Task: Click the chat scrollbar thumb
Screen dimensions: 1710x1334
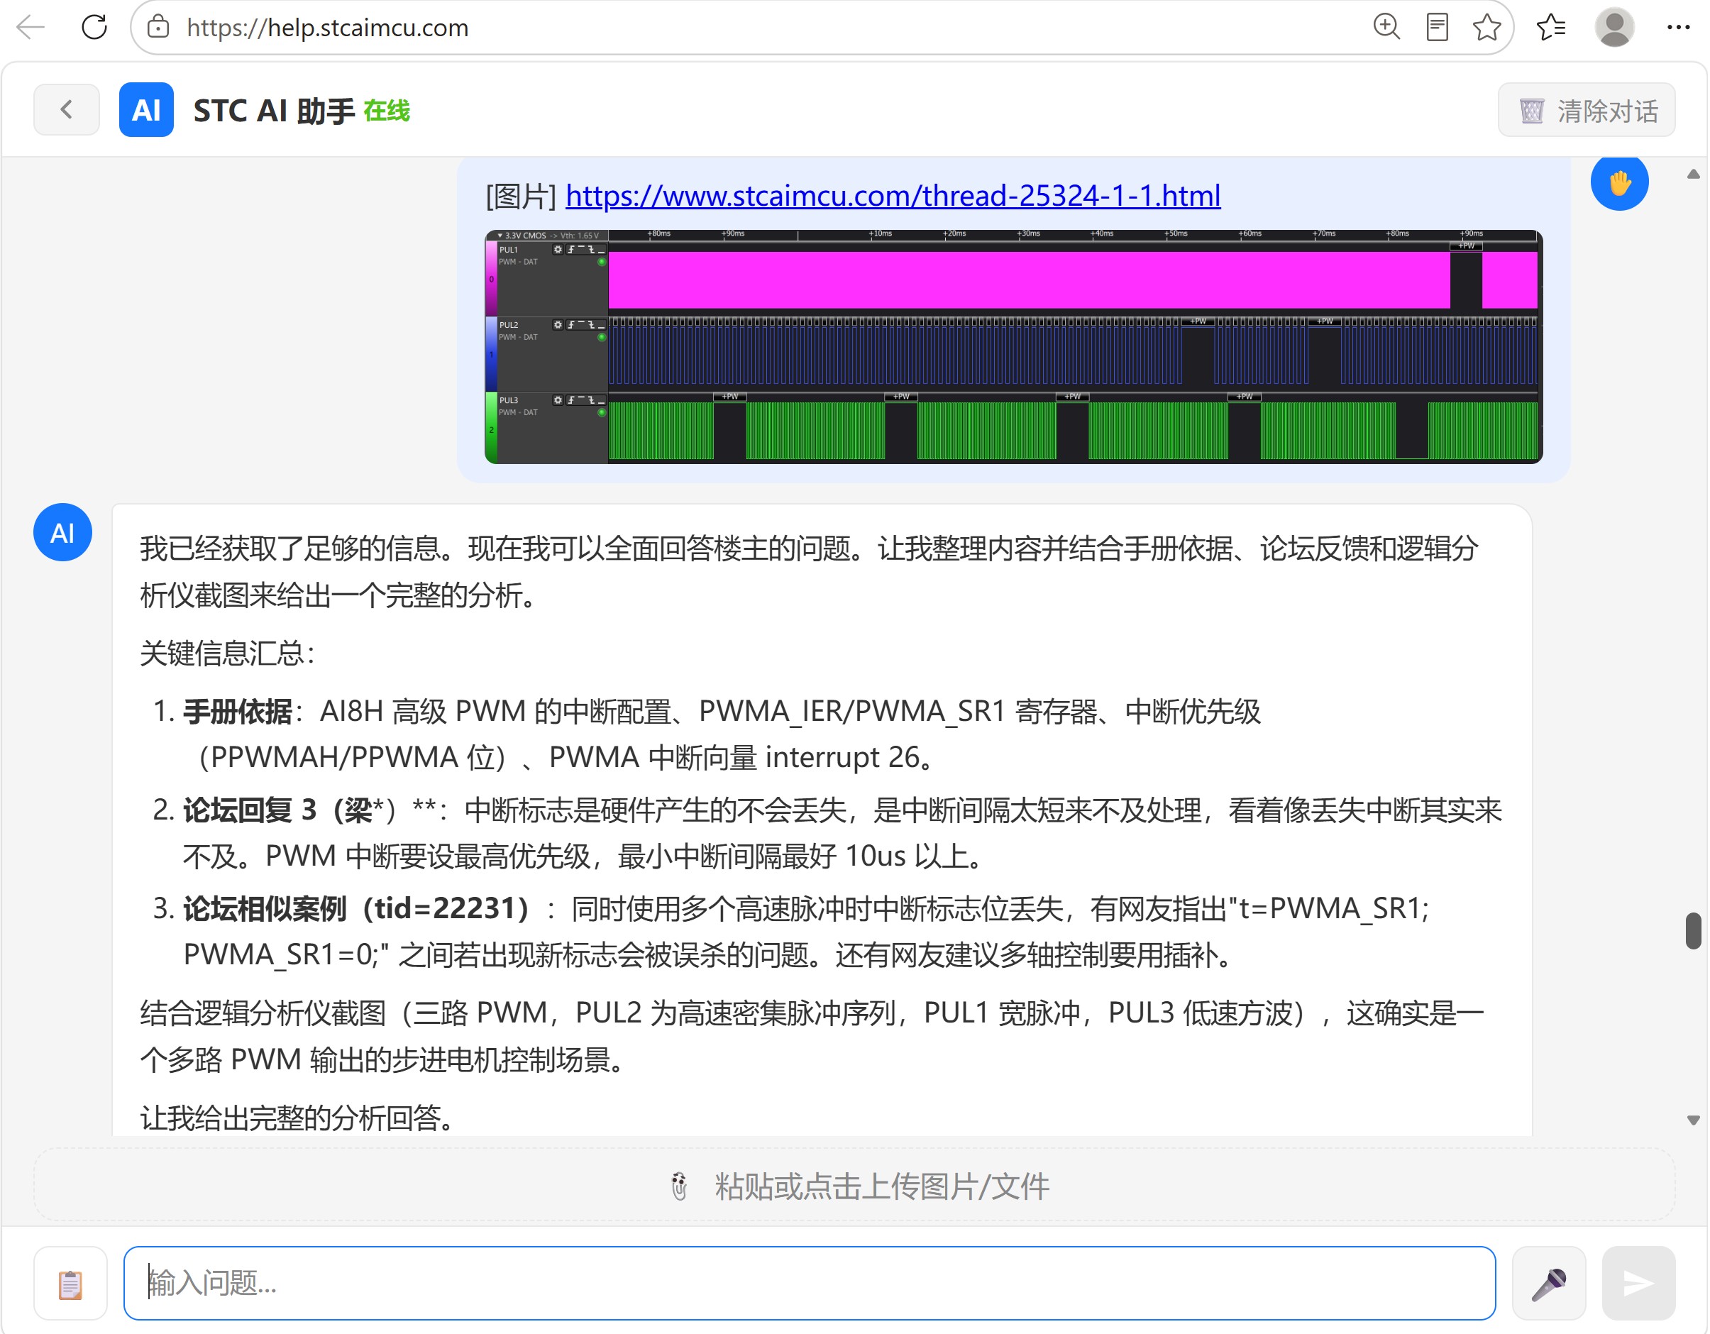Action: (1694, 930)
